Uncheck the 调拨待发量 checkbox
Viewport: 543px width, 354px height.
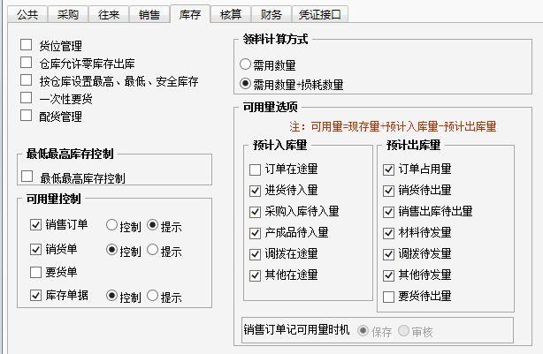pyautogui.click(x=388, y=254)
